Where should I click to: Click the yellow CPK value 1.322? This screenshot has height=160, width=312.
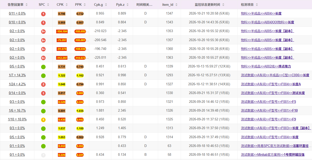[62, 75]
